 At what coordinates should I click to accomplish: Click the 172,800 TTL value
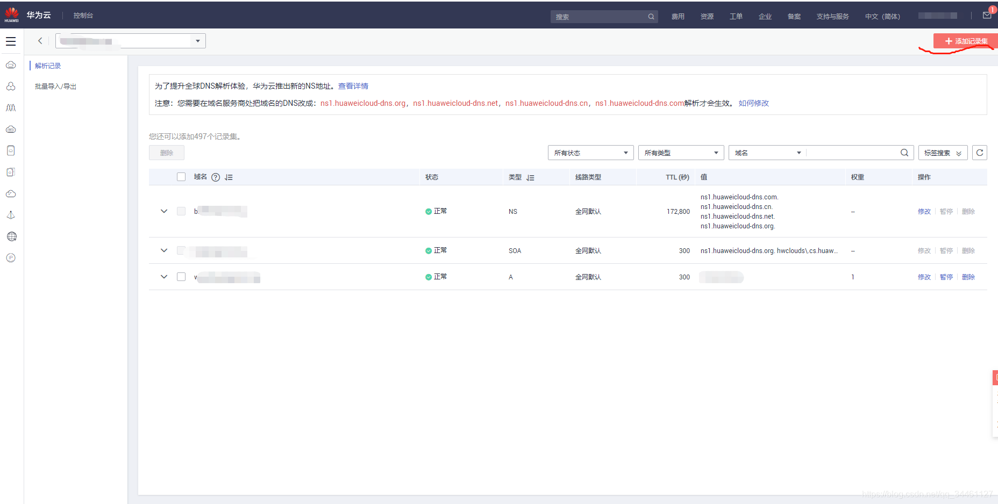[678, 212]
